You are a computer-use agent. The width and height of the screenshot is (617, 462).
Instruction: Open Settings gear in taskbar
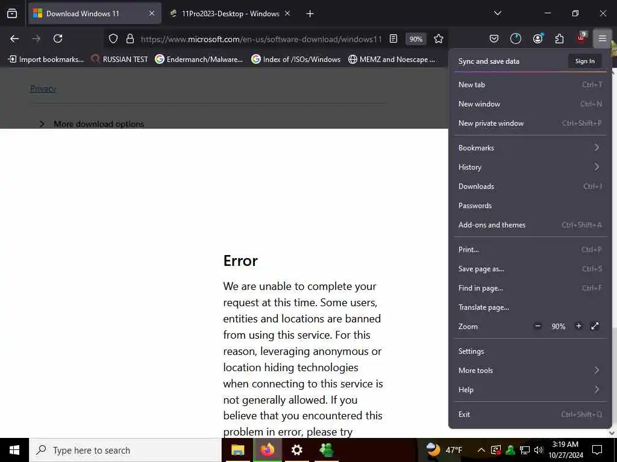tap(296, 450)
